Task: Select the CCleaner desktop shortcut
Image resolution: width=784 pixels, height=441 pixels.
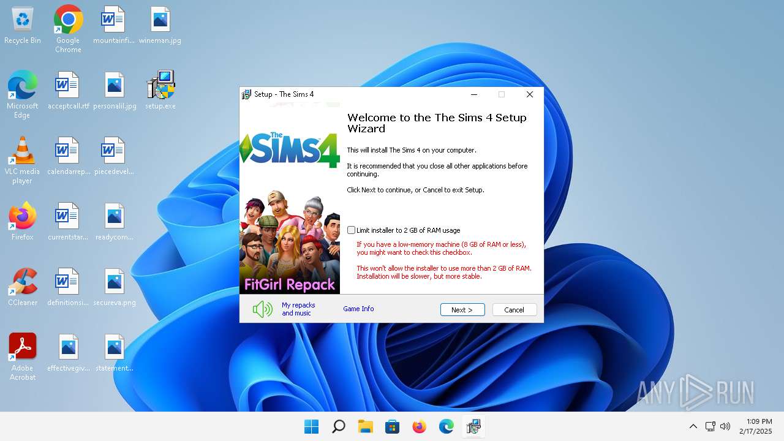Action: (23, 287)
